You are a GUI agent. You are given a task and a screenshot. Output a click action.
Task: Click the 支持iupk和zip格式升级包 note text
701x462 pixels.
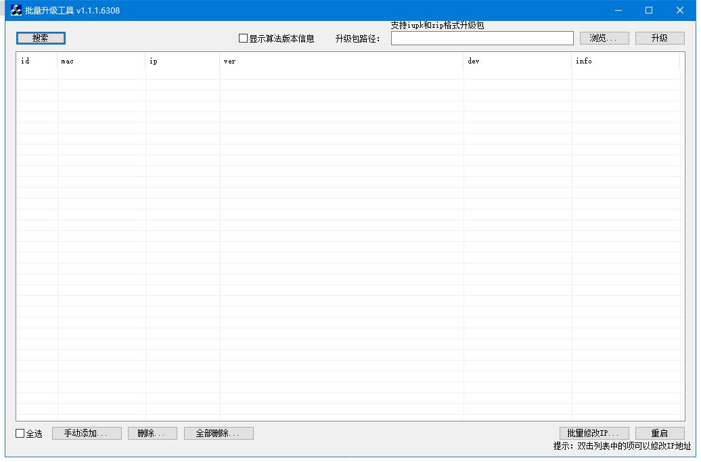click(437, 26)
